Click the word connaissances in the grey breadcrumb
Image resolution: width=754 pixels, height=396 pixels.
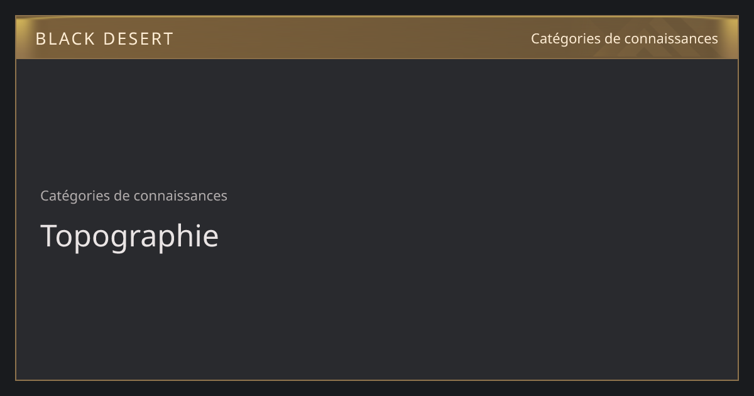(180, 195)
